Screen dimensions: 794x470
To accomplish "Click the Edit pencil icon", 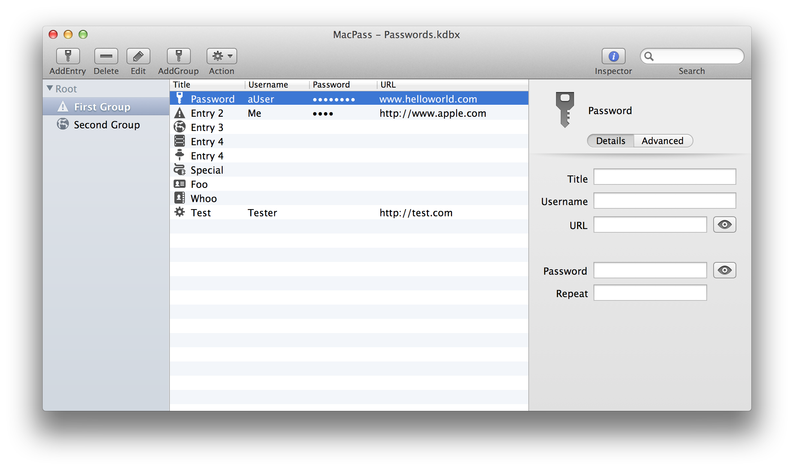I will pyautogui.click(x=138, y=57).
